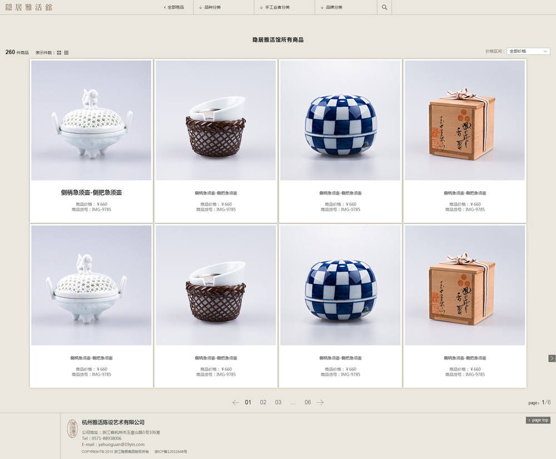Open the 品牌分类 menu

tap(331, 7)
